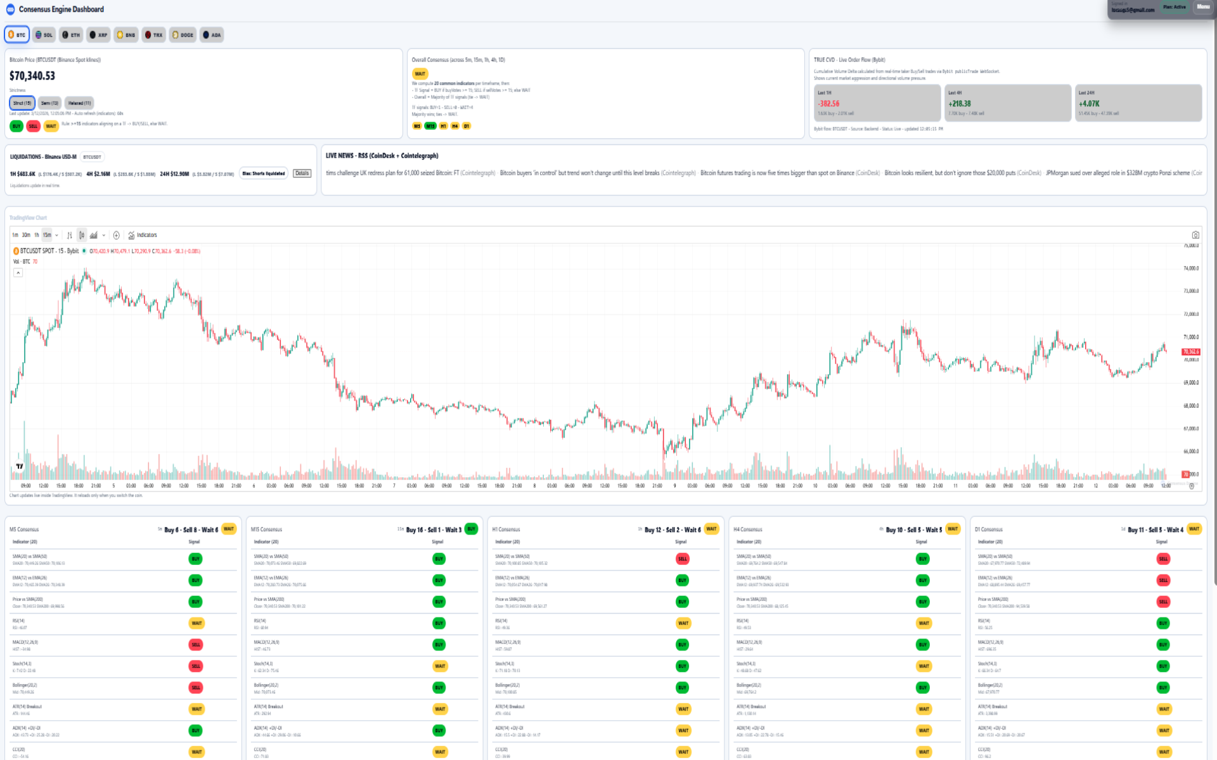Take a chart snapshot with the camera icon
Image resolution: width=1217 pixels, height=760 pixels.
(x=1194, y=234)
